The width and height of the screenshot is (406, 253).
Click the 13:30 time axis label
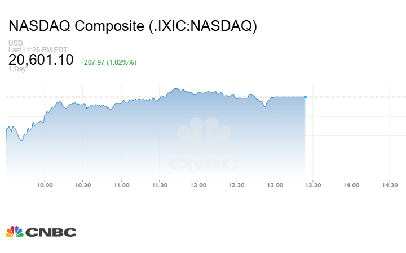313,185
